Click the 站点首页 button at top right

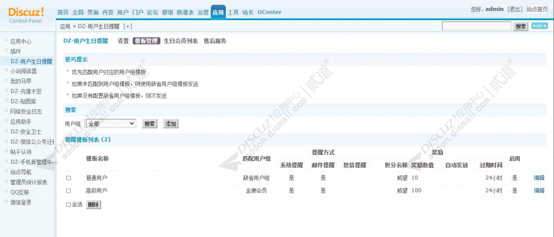537,9
